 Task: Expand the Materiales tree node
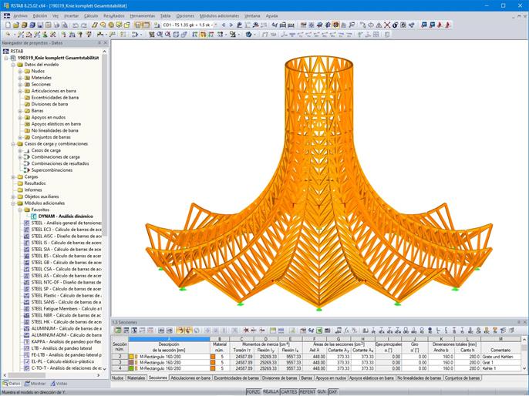pyautogui.click(x=20, y=78)
